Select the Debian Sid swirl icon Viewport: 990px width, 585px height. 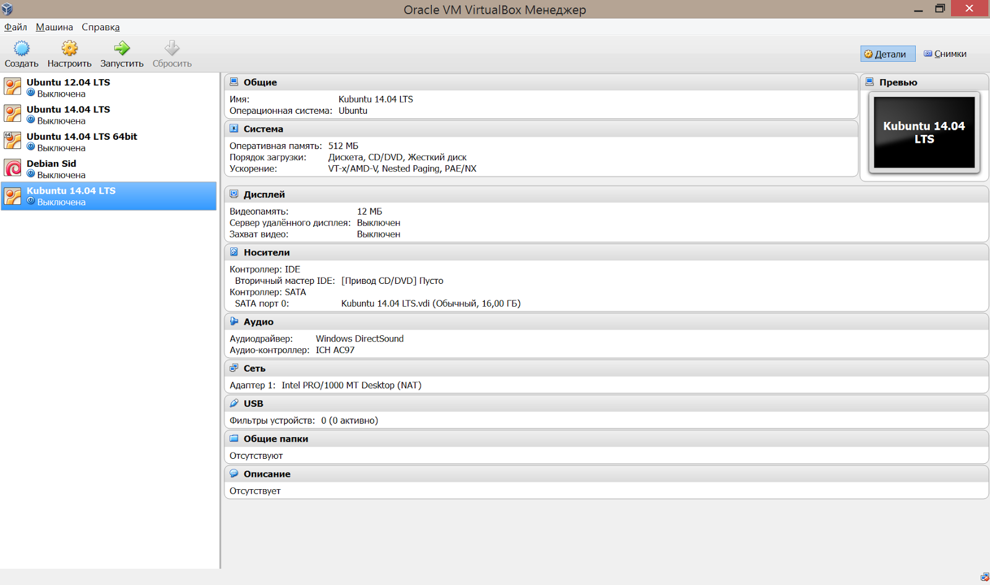tap(12, 168)
